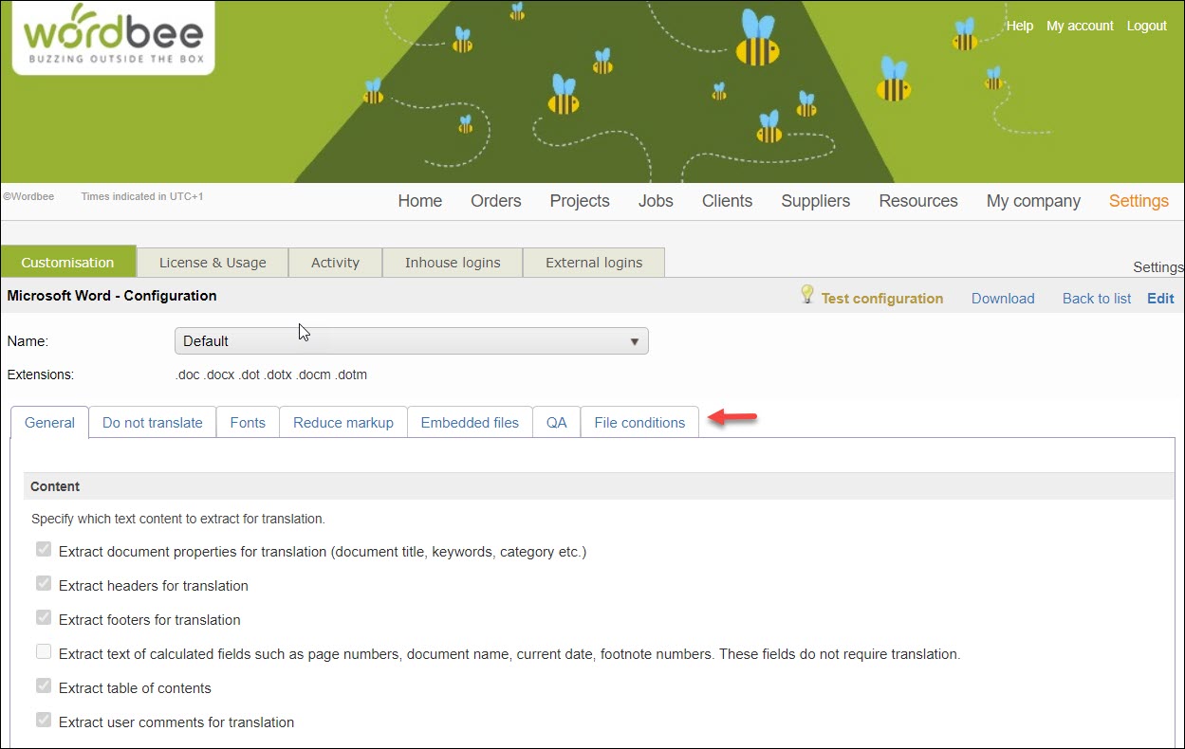Switch to the File conditions tab
The width and height of the screenshot is (1185, 749).
coord(639,423)
